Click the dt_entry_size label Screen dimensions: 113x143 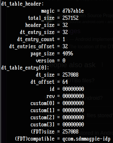(x=37, y=33)
